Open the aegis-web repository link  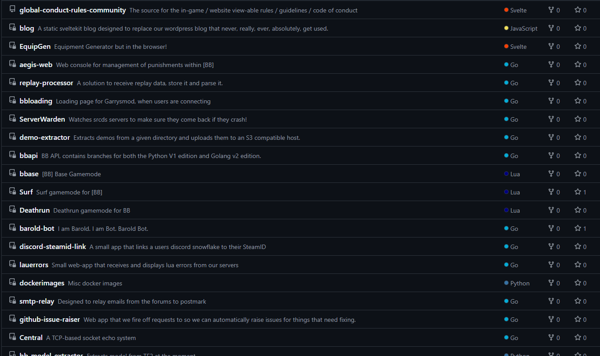36,65
